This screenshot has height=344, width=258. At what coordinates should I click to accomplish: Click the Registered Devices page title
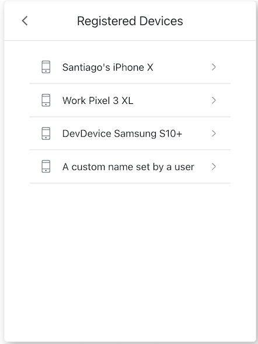coord(130,21)
